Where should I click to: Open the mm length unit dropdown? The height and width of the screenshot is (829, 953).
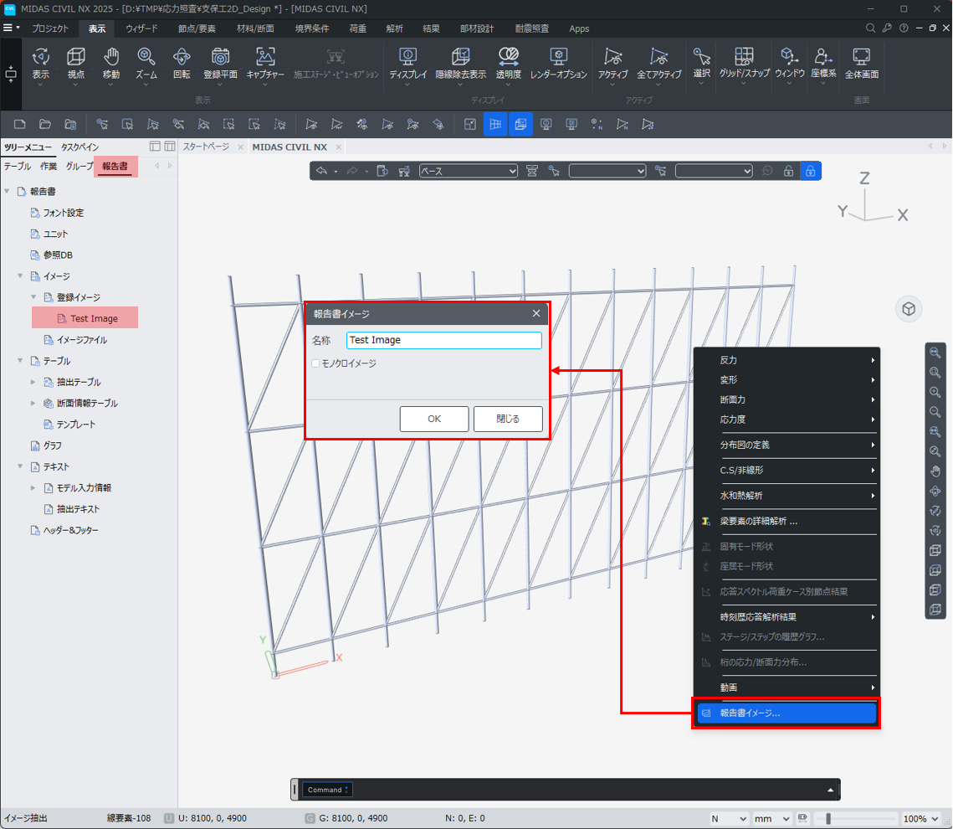(772, 819)
